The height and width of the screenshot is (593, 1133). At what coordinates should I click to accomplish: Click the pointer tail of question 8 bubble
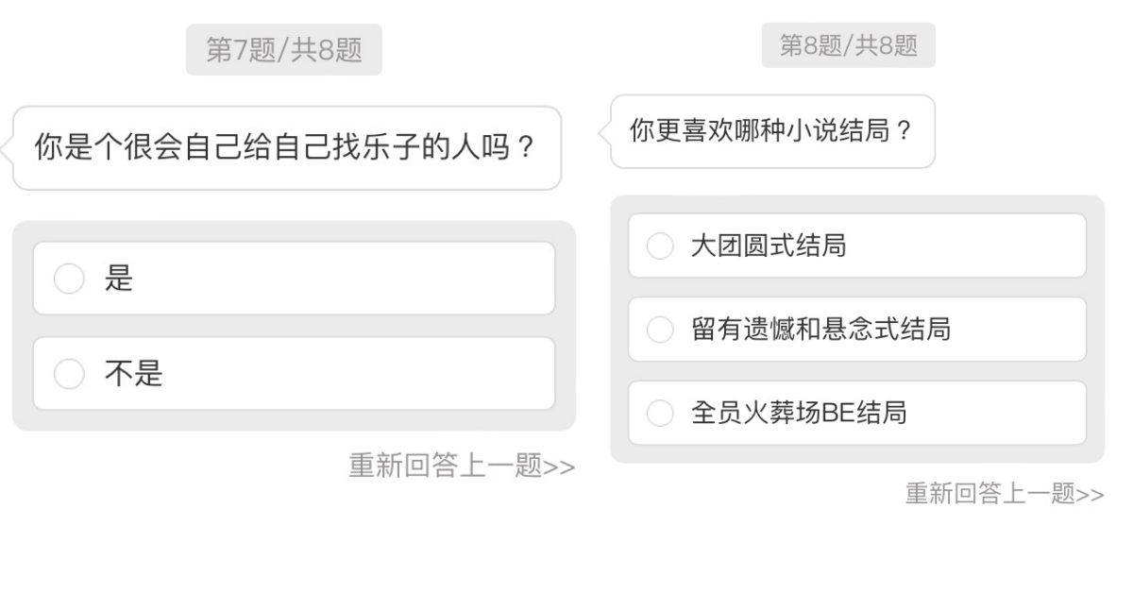604,133
